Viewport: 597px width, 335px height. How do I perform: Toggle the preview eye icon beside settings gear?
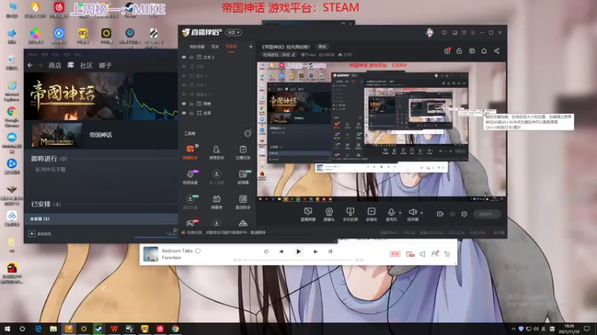point(452,214)
